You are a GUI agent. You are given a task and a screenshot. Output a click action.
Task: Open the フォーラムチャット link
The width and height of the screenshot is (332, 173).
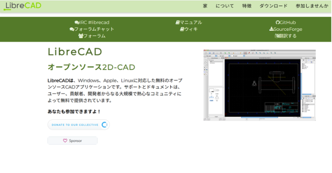coord(94,29)
